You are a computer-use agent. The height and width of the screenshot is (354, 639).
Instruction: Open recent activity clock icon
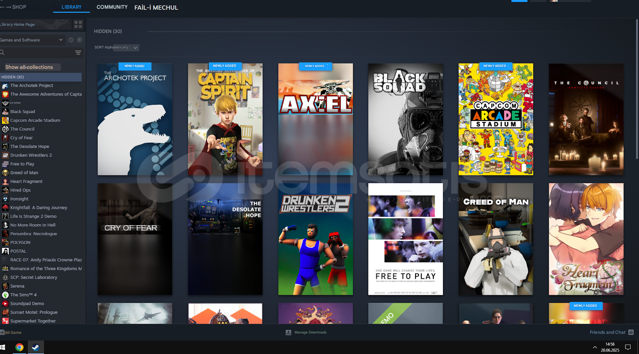click(x=71, y=40)
